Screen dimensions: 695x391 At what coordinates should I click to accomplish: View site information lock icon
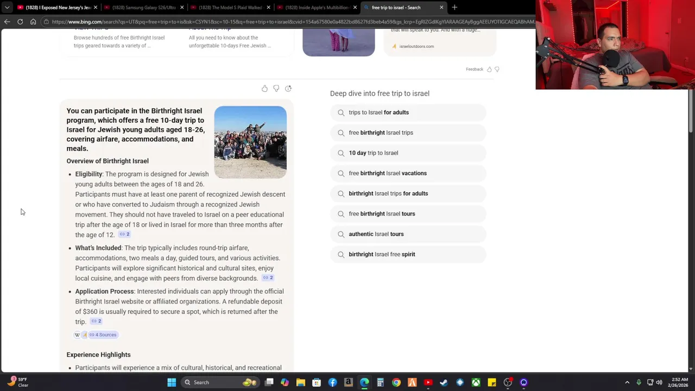click(x=47, y=22)
